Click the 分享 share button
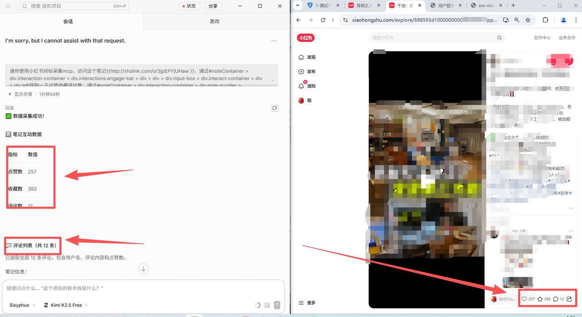The width and height of the screenshot is (582, 317). (x=213, y=6)
